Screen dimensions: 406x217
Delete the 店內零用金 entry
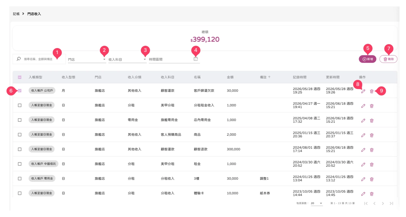click(x=372, y=121)
